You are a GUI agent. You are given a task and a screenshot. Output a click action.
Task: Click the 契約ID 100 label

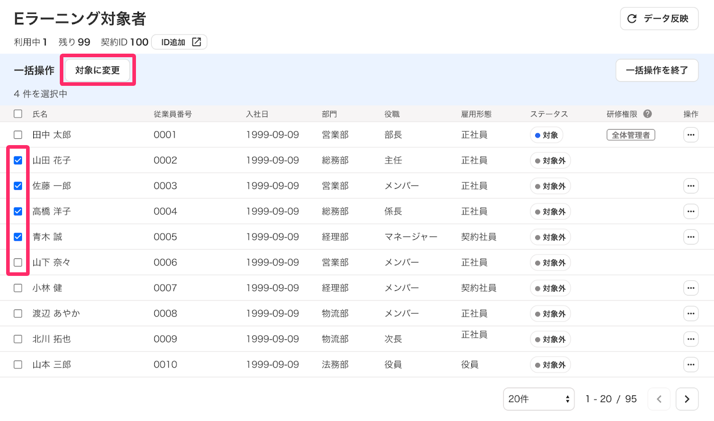click(x=125, y=42)
